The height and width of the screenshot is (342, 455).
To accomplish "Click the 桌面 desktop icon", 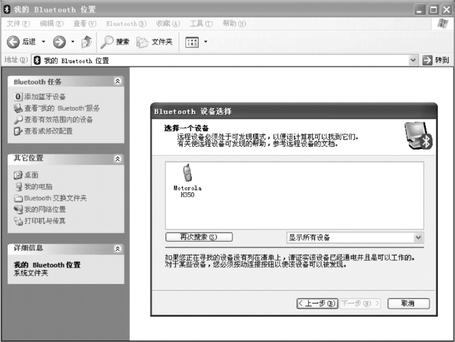I will [18, 175].
